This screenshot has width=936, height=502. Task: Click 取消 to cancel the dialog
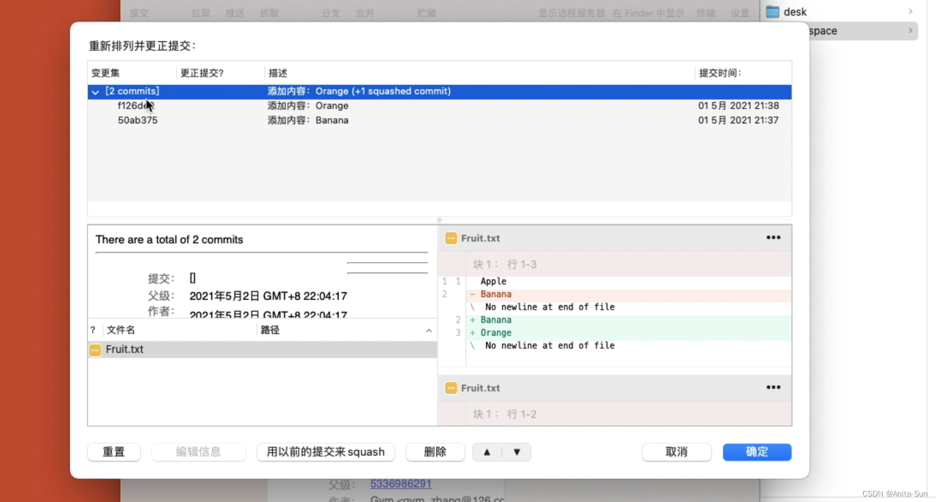tap(677, 452)
